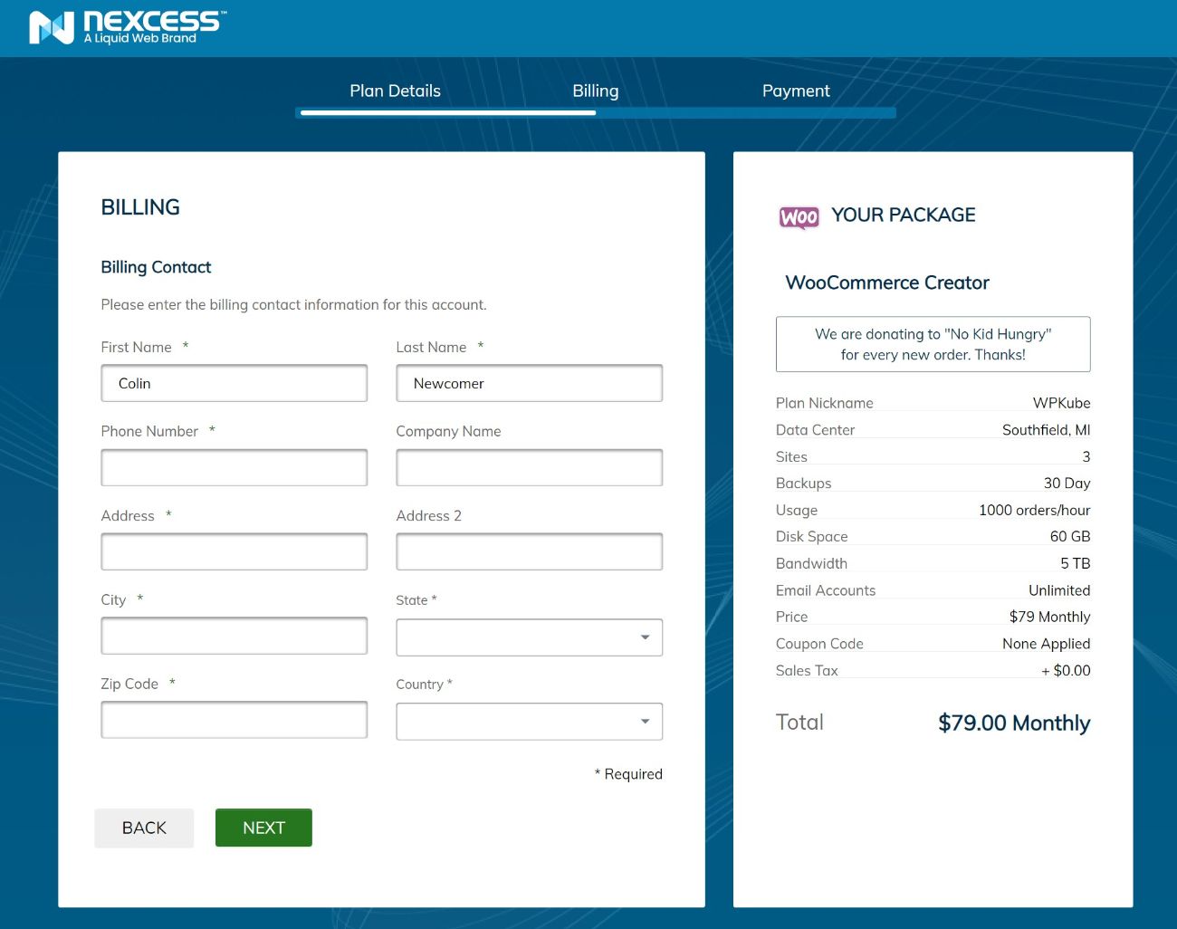Click into the Address 2 input field
The width and height of the screenshot is (1177, 929).
point(530,551)
